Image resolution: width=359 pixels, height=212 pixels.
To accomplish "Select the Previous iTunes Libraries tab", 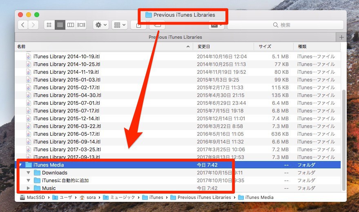I will click(175, 37).
